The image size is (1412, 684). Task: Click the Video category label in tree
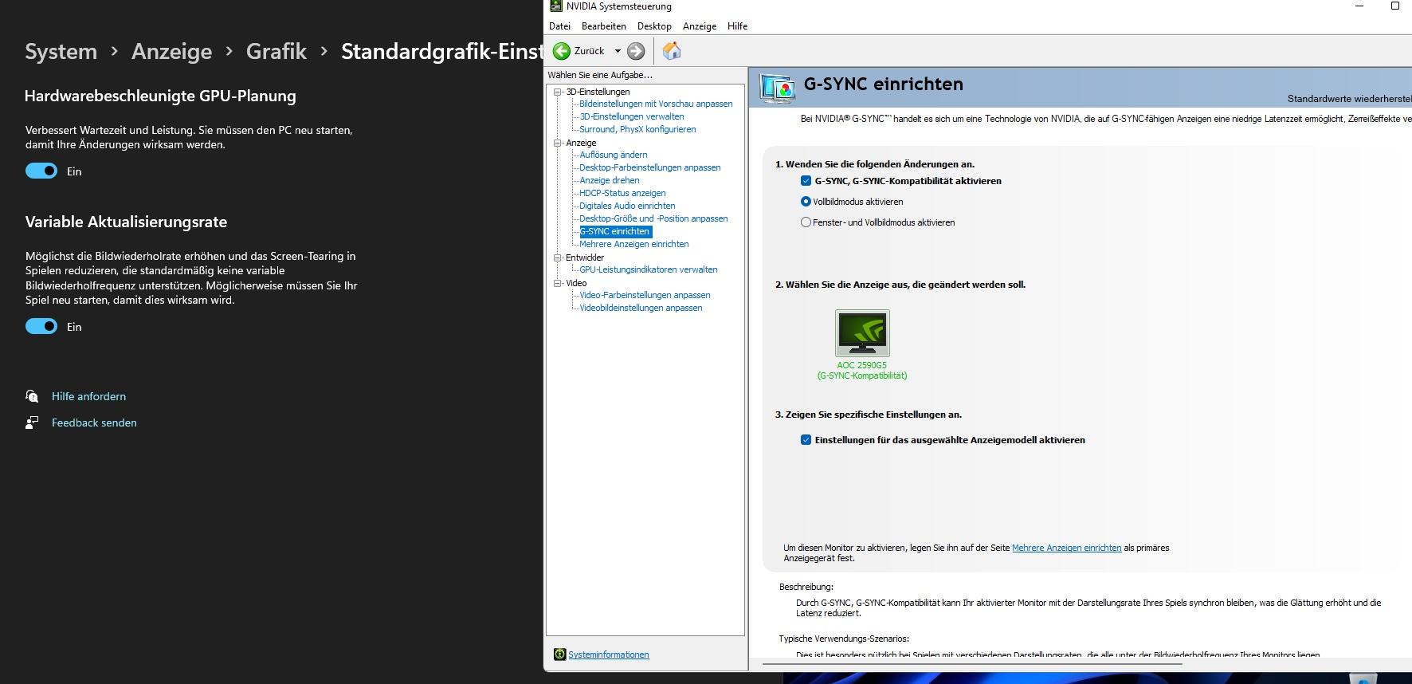[576, 283]
